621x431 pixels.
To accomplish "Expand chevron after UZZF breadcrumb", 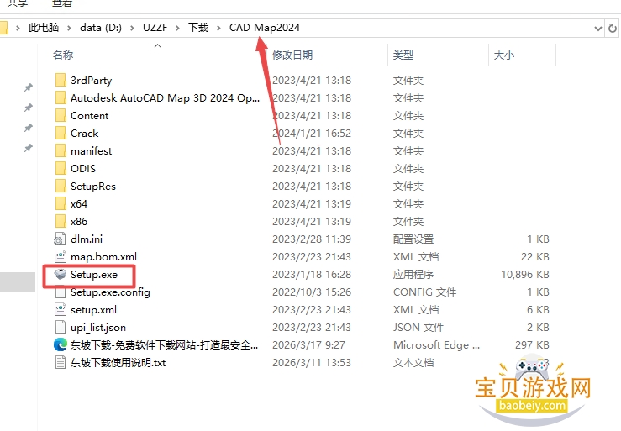I will 177,28.
